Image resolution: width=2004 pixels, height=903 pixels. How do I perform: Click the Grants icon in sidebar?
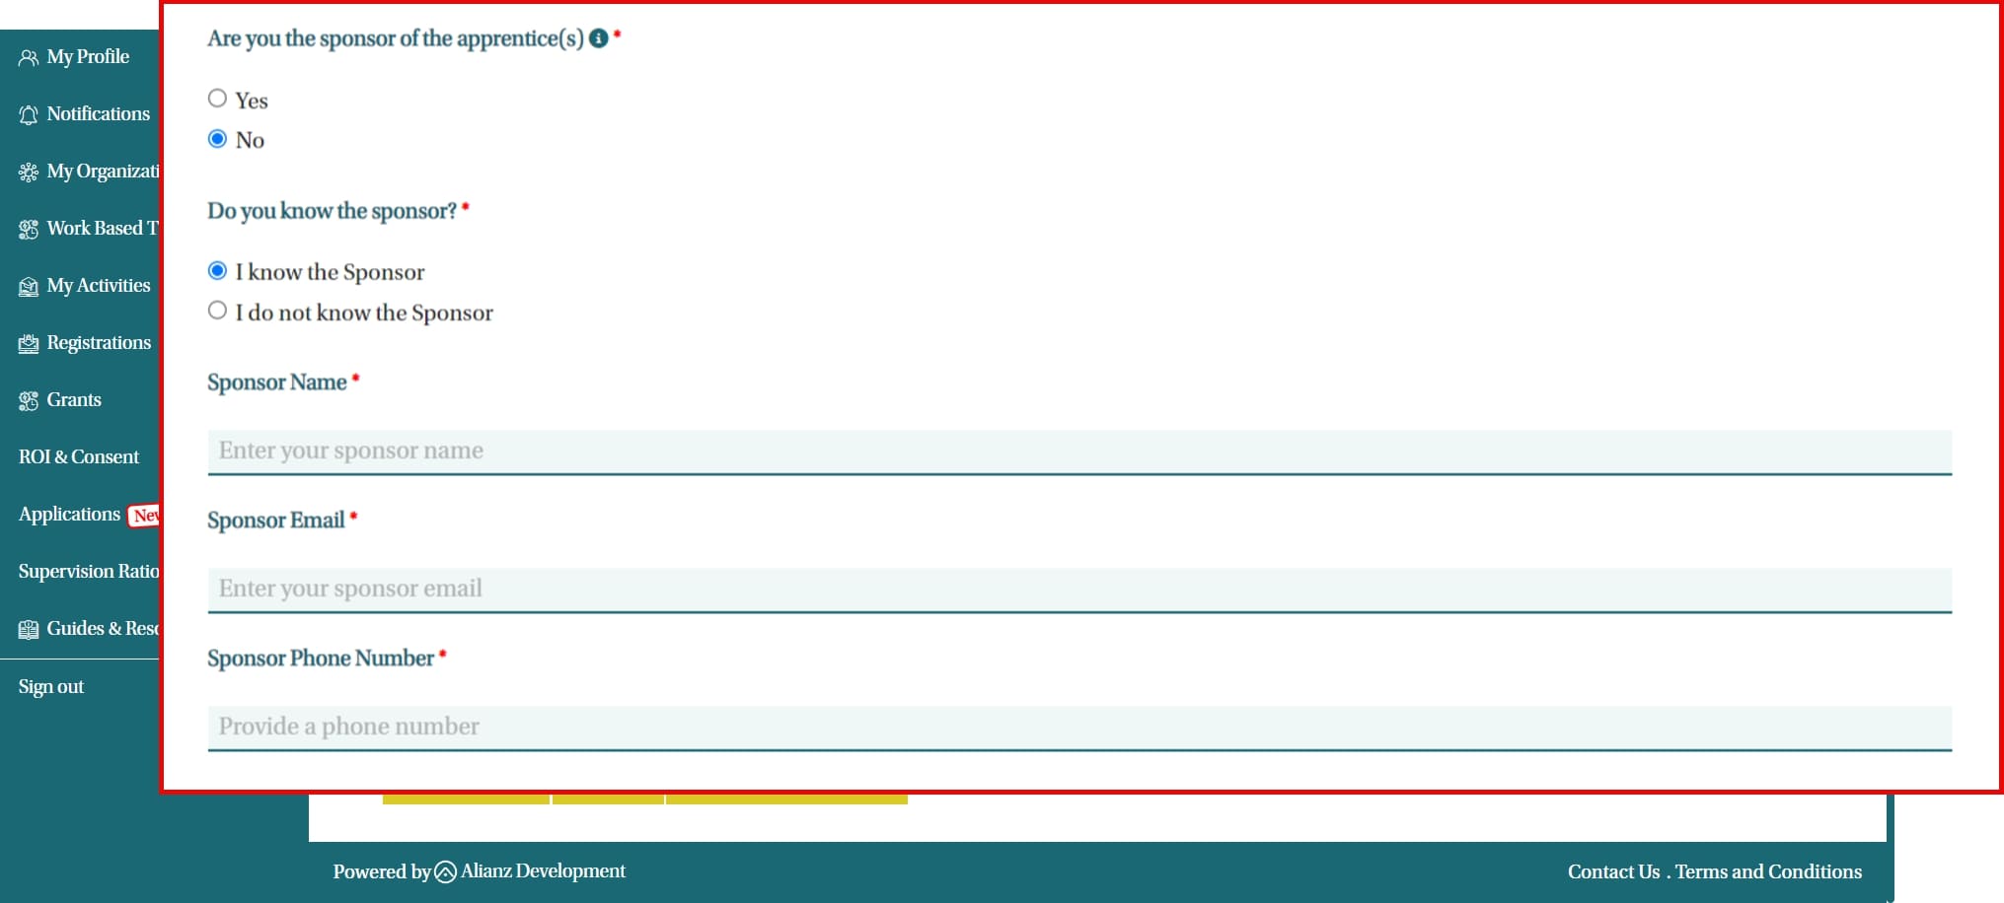(28, 401)
